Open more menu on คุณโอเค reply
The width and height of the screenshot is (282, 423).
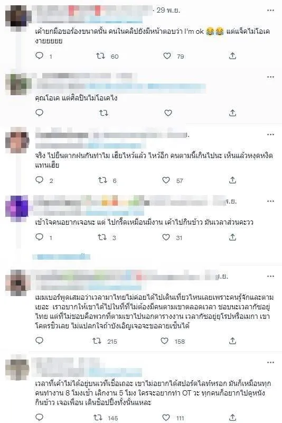(x=270, y=77)
